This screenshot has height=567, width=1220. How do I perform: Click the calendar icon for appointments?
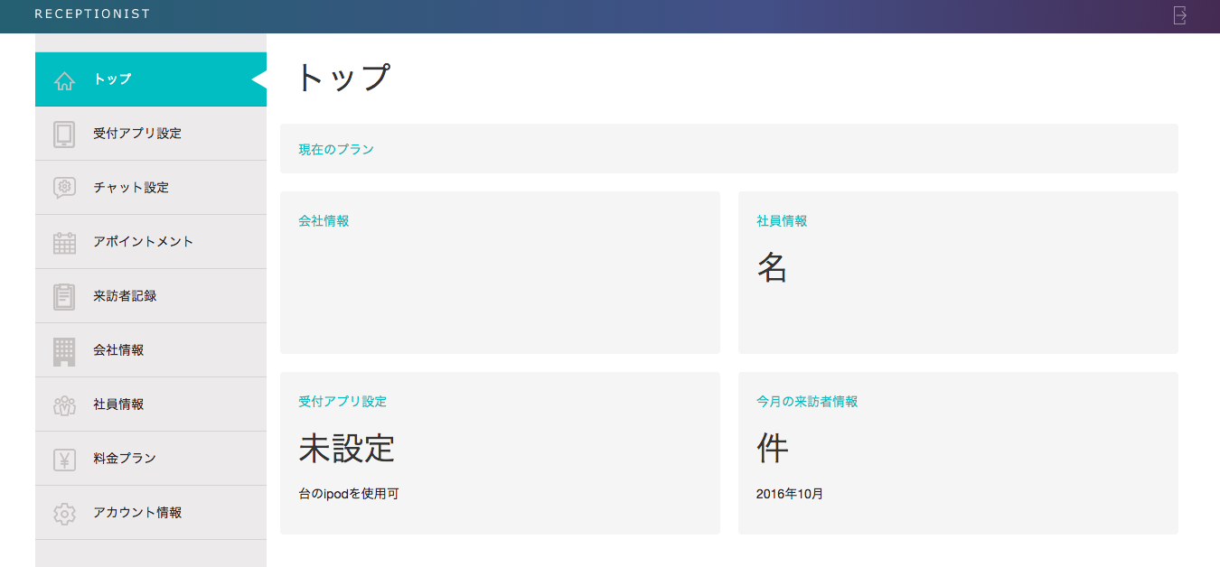click(64, 242)
